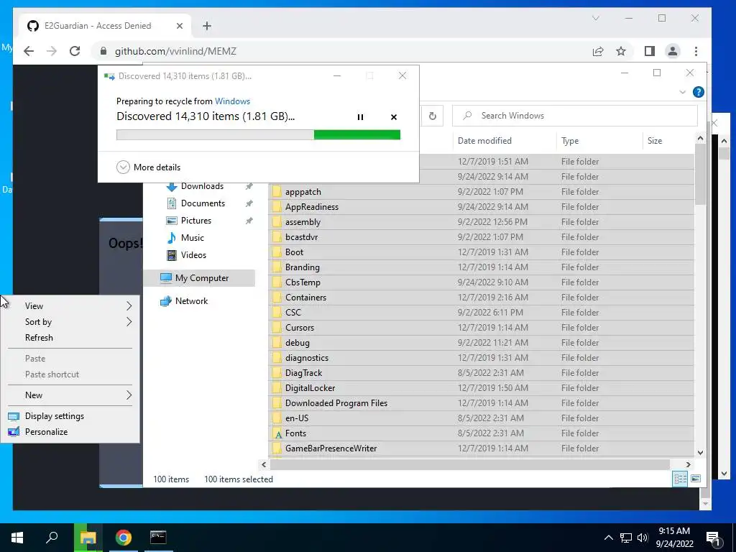Select the CbsTemp folder
The width and height of the screenshot is (736, 552).
pos(303,282)
